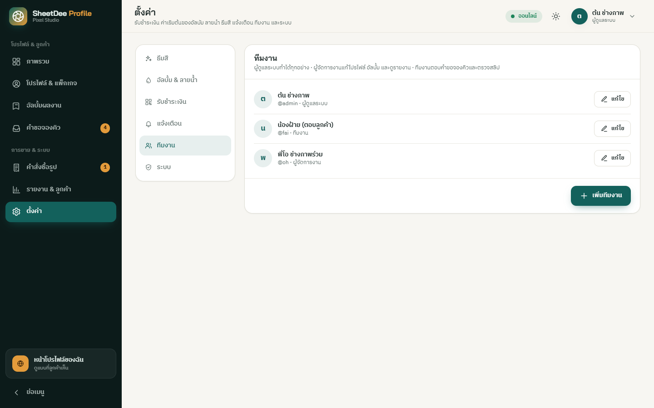The image size is (654, 408).
Task: Open the ต้น ช่างภาพ account dropdown chevron
Action: tap(632, 16)
